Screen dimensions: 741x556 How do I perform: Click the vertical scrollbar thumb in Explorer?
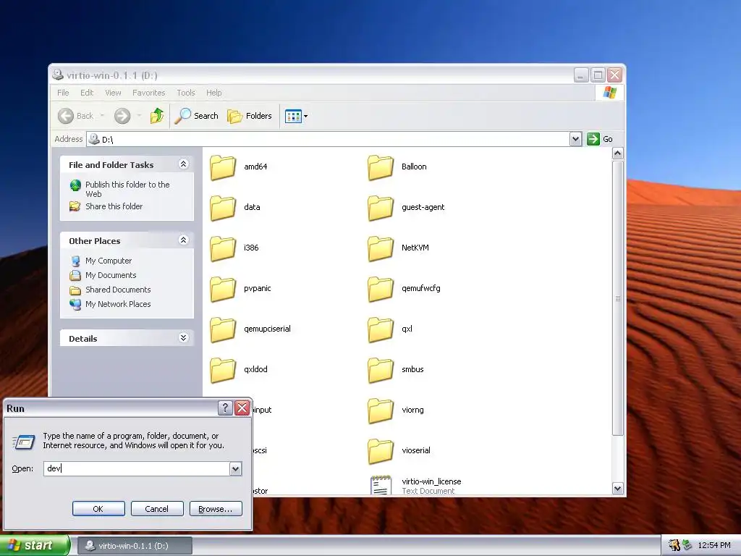(618, 298)
